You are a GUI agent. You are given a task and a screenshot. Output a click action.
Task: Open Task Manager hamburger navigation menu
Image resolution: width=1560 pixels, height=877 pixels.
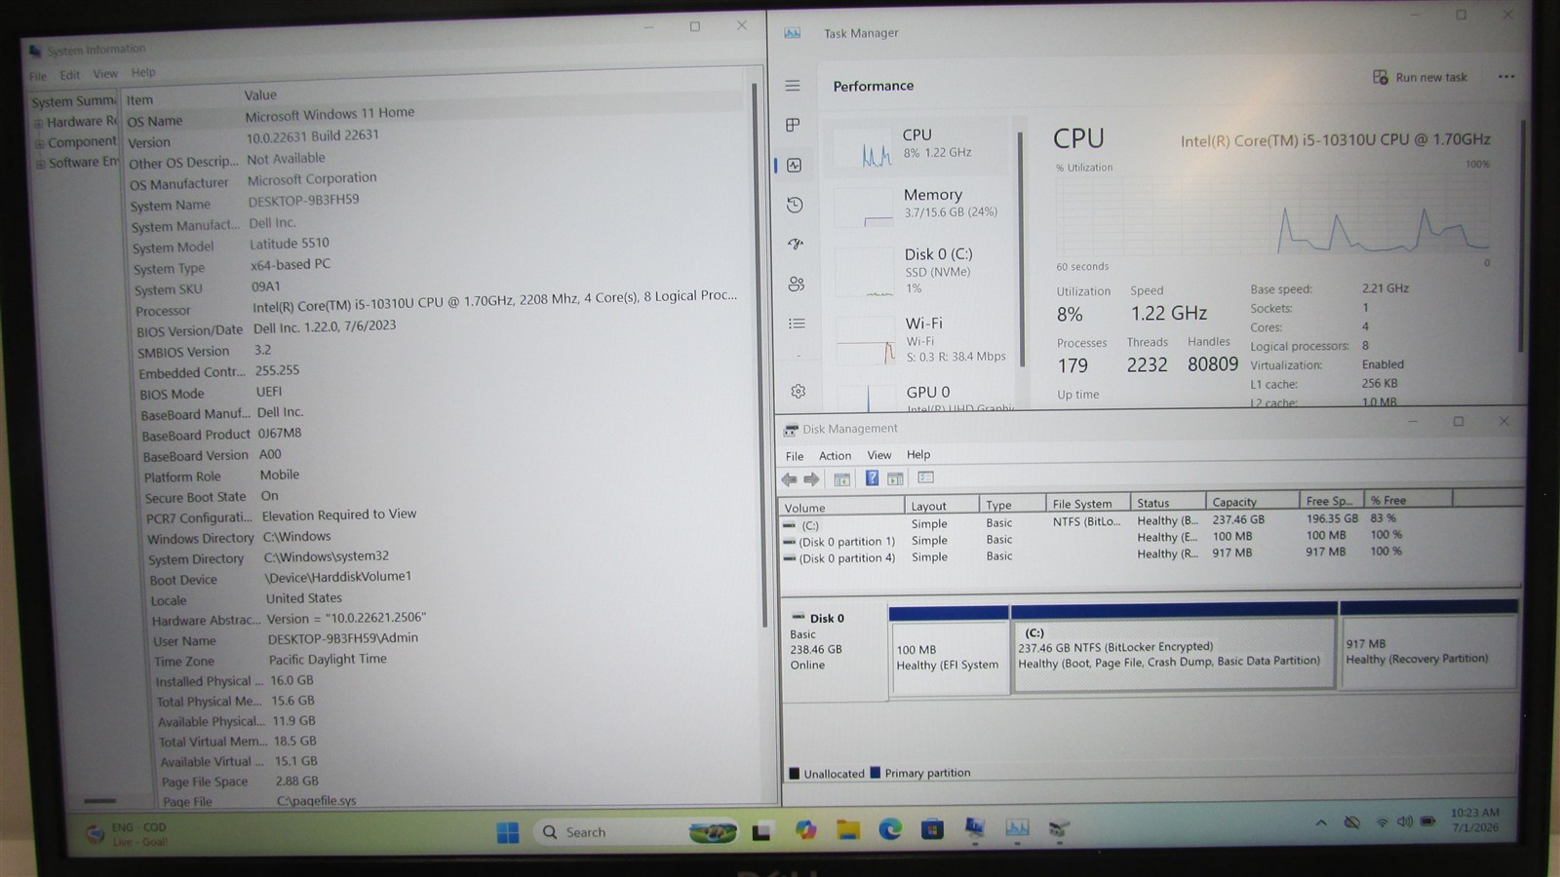[x=793, y=86]
